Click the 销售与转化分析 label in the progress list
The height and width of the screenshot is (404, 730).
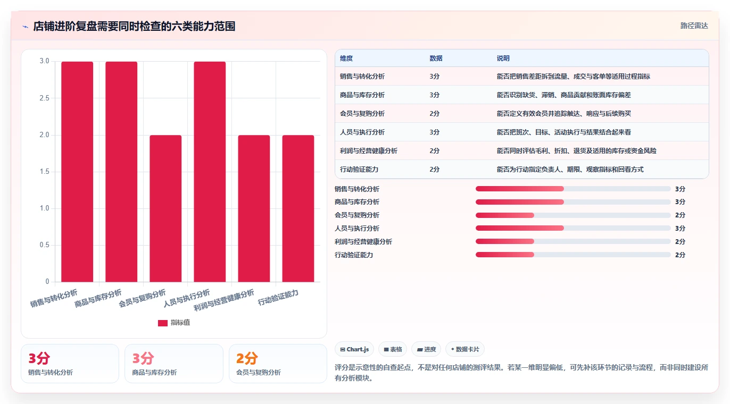point(357,189)
